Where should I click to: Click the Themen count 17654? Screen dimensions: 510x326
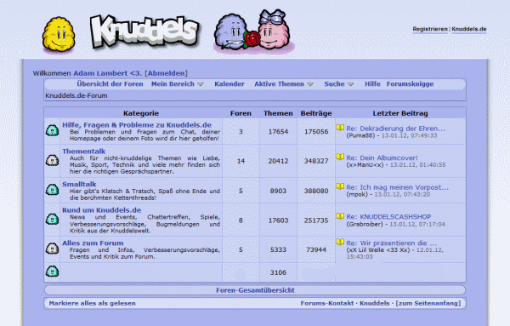coord(278,132)
